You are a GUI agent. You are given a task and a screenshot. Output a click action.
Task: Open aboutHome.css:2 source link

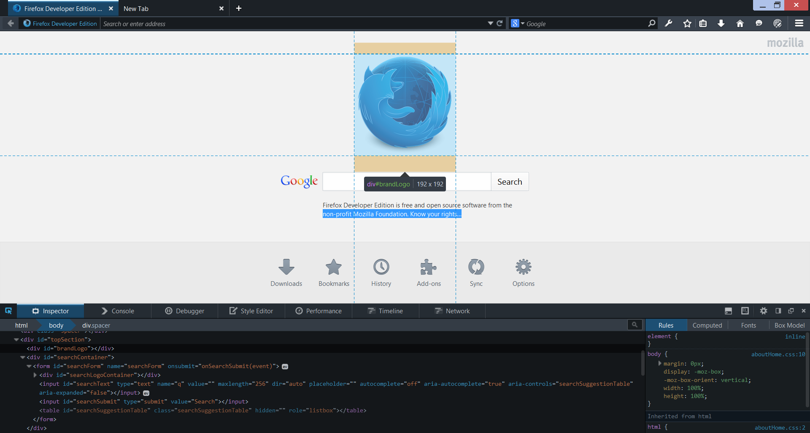click(780, 428)
